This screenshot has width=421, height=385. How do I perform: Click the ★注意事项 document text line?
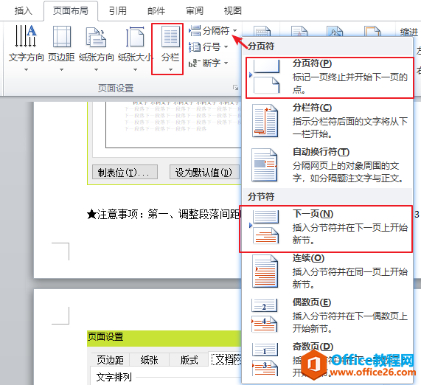click(164, 215)
